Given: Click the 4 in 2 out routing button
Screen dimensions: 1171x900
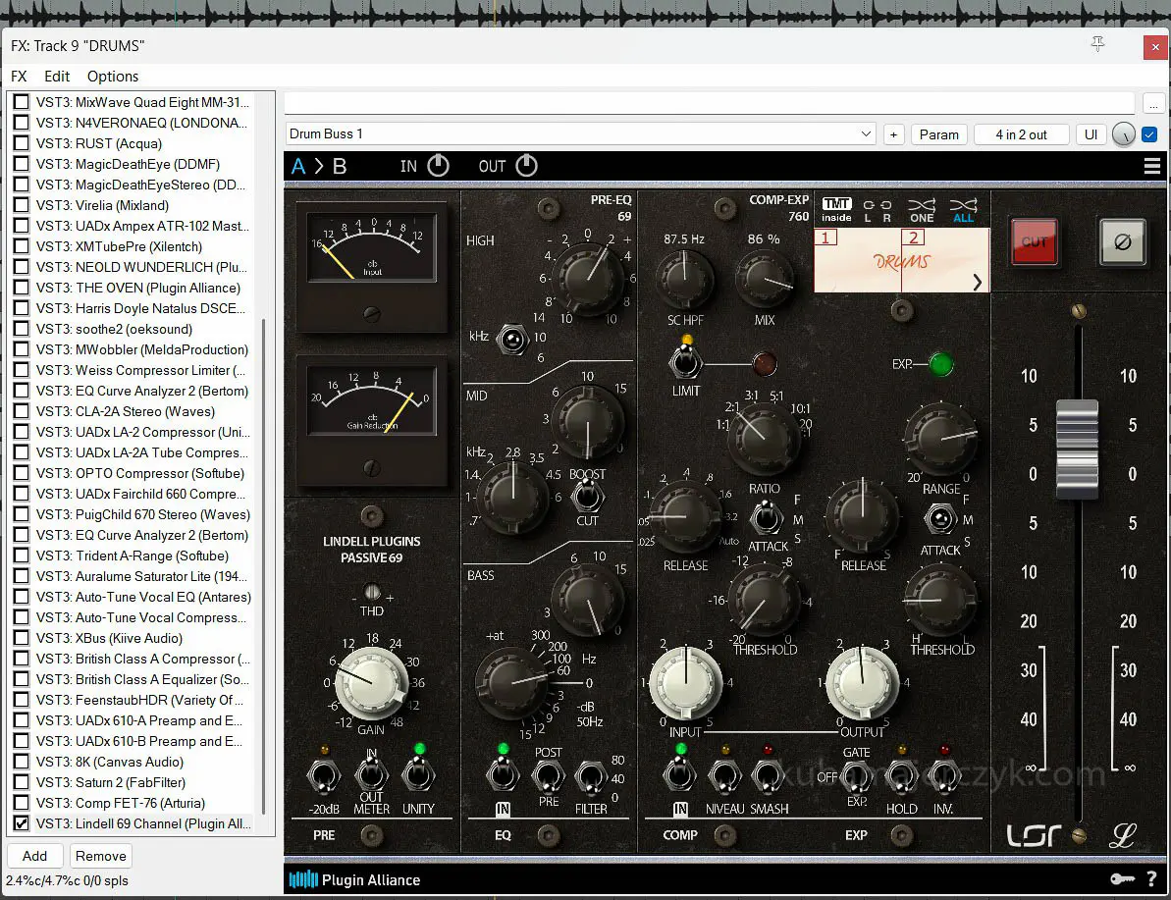Looking at the screenshot, I should click(1021, 134).
